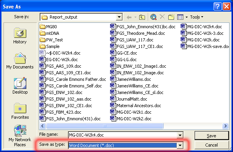Select the Sample folder
The width and height of the screenshot is (233, 152).
tap(50, 46)
